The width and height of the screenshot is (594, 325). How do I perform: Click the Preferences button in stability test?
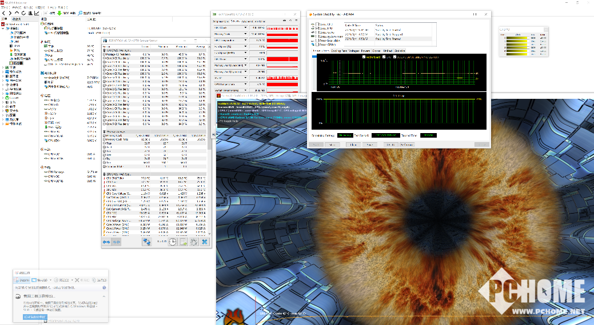click(x=406, y=145)
